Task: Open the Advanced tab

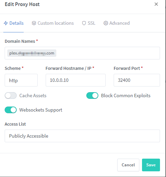Action: [117, 23]
